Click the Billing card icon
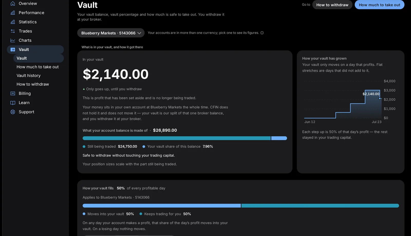 (13, 94)
